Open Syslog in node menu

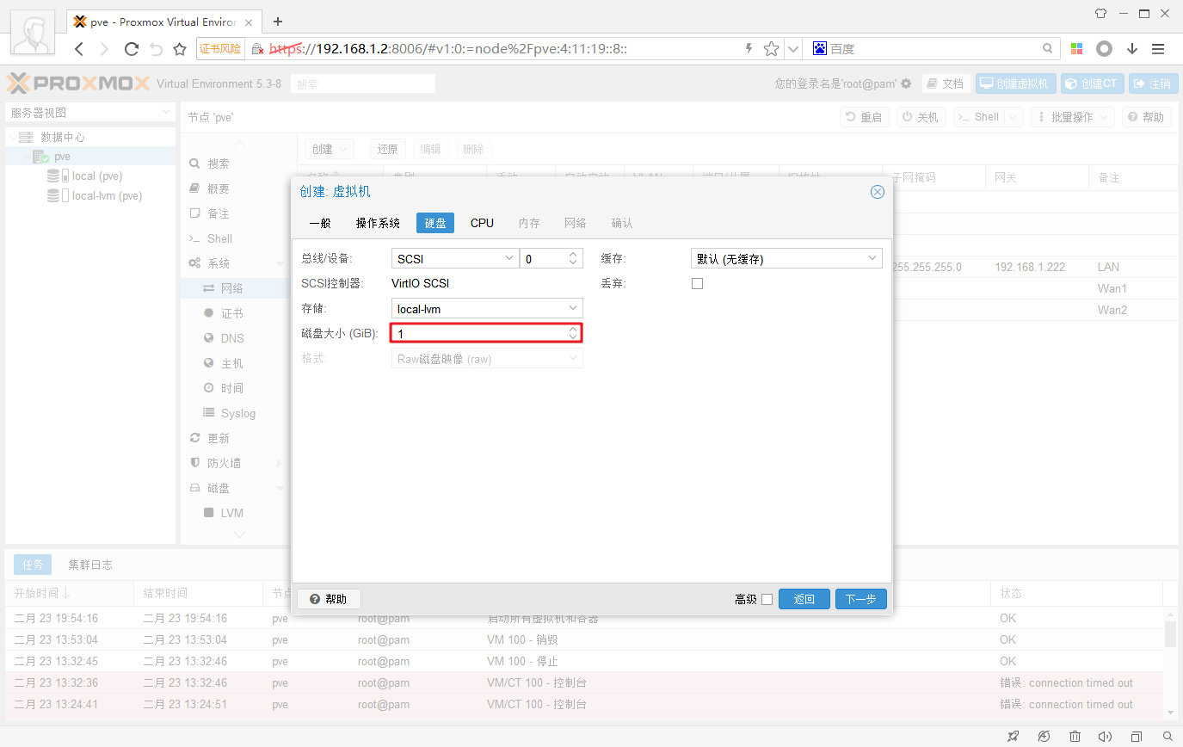[237, 413]
